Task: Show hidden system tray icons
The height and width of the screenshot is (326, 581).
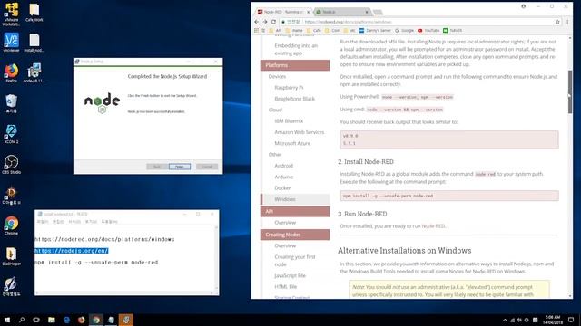Action: [505, 320]
